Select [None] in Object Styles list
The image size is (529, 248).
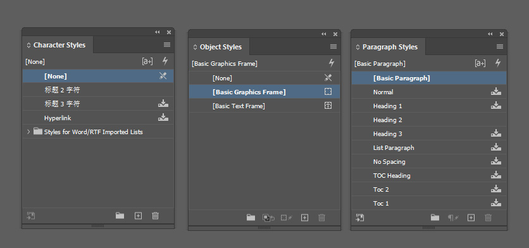click(x=264, y=78)
